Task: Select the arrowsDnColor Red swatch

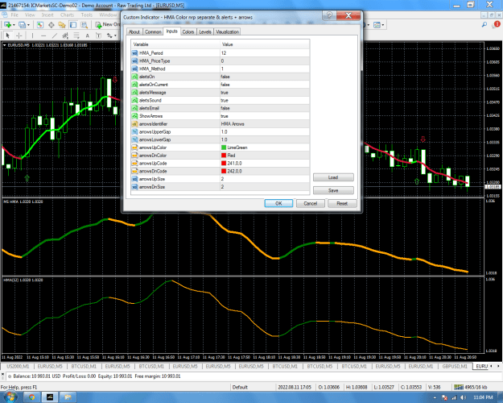Action: [224, 156]
